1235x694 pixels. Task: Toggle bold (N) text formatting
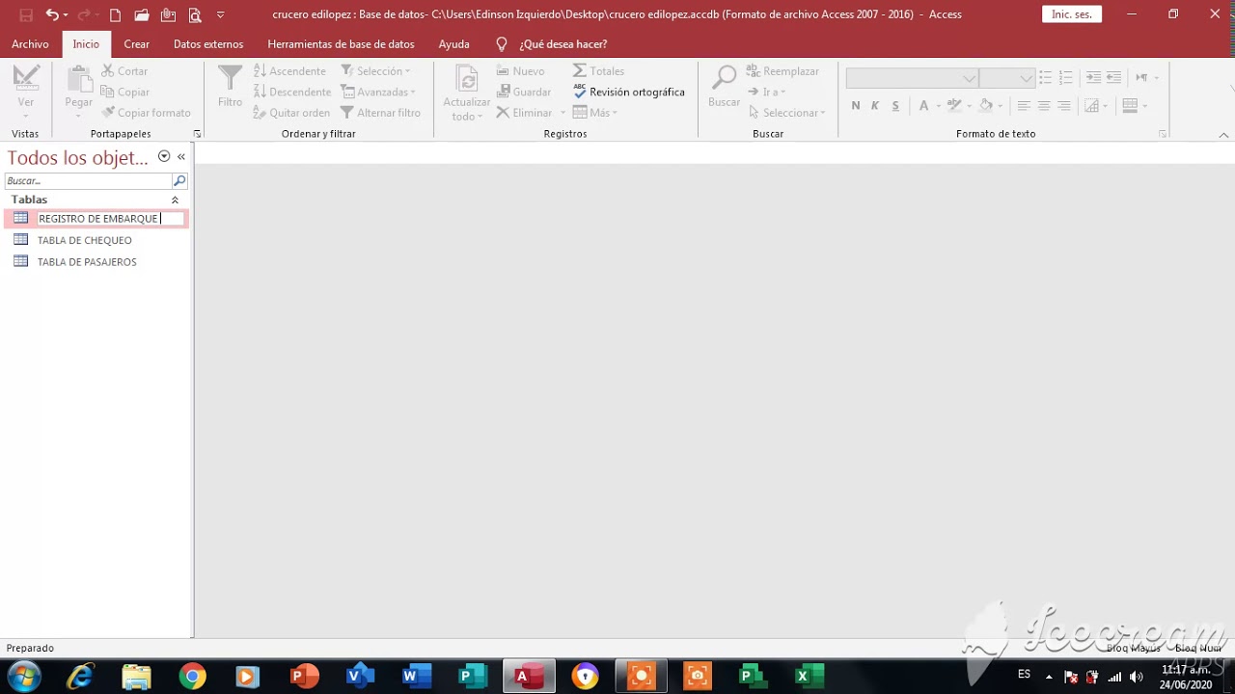pos(856,106)
